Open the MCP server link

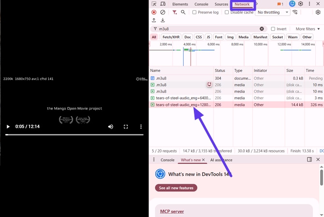point(172,211)
